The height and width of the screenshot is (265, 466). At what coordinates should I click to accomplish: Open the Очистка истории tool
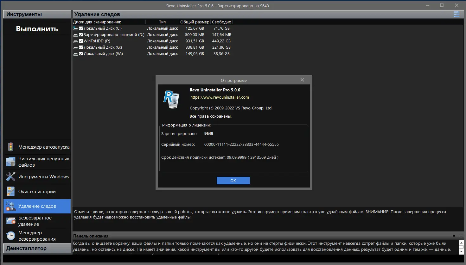coord(37,191)
